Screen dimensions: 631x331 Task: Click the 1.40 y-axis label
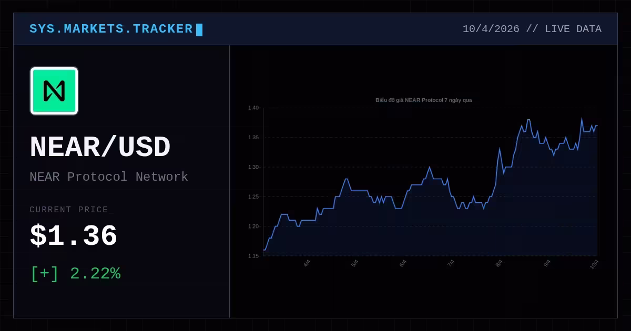point(253,108)
